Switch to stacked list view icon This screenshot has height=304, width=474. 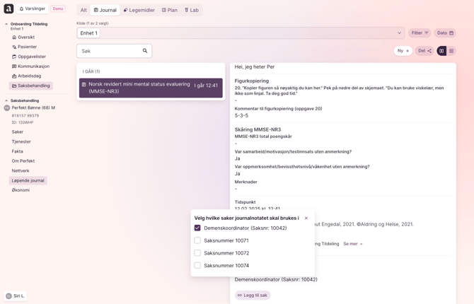[x=451, y=51]
